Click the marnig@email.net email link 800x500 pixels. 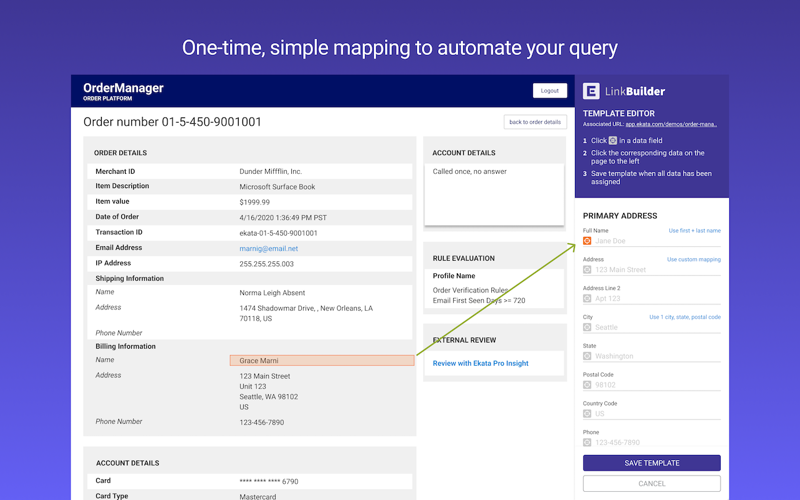[269, 248]
